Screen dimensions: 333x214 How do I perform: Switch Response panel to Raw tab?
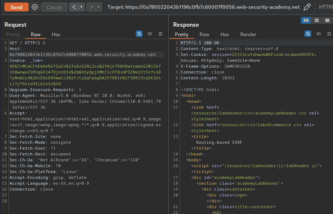(x=204, y=34)
